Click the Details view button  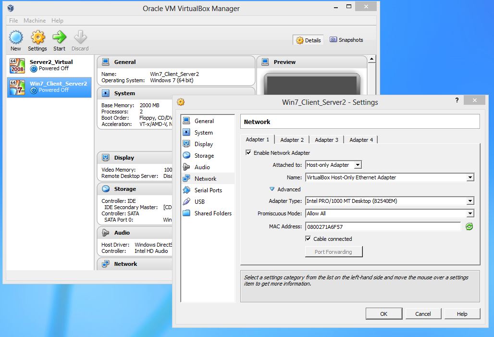point(308,40)
